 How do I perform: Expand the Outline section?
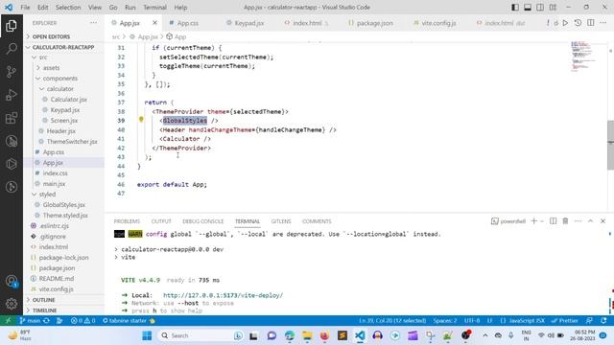(x=65, y=300)
